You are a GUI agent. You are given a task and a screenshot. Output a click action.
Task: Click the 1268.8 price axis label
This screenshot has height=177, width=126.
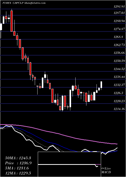click(118, 37)
